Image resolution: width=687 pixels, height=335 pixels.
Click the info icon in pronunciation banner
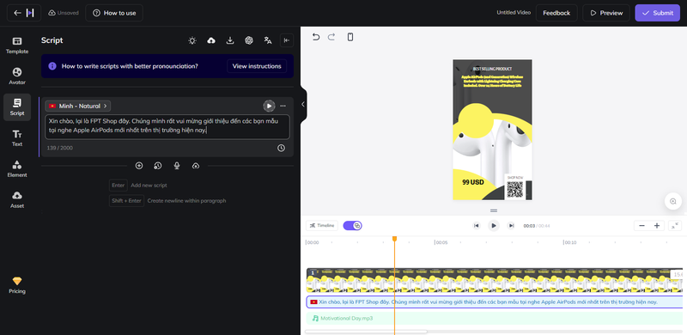[x=52, y=66]
